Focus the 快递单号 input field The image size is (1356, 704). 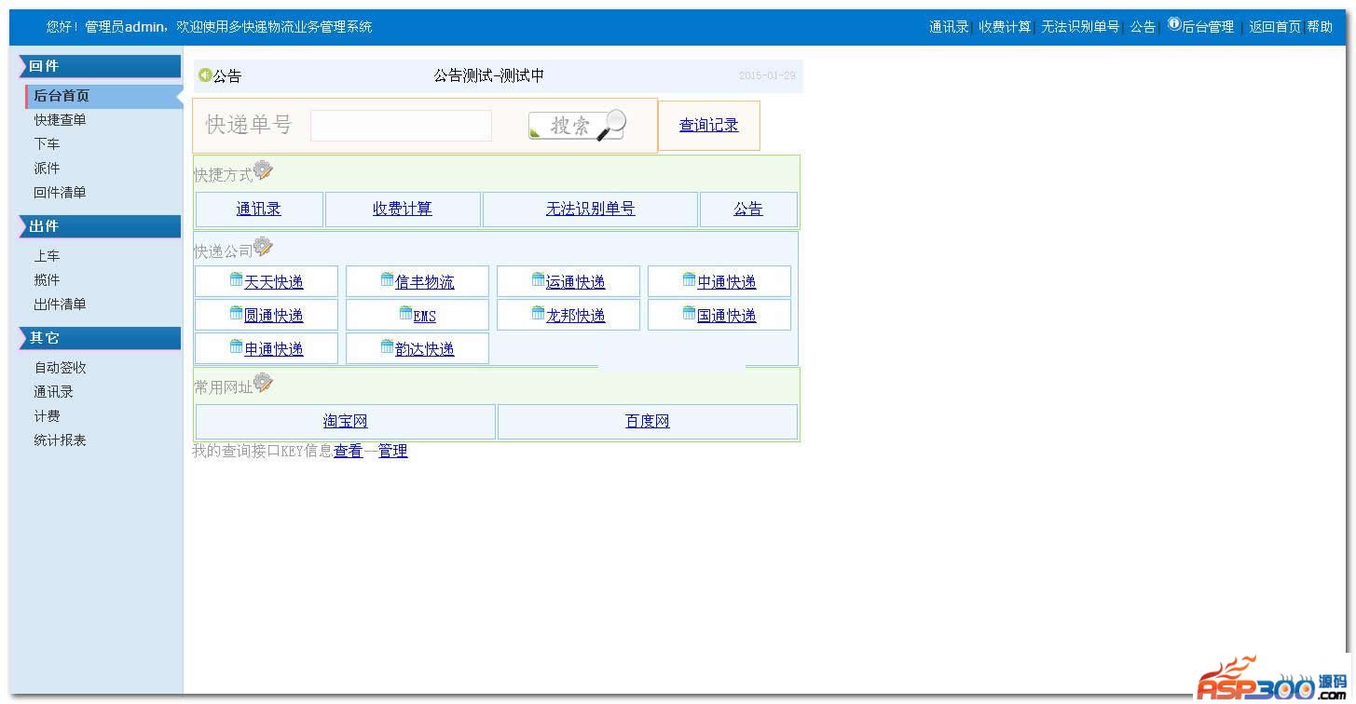tap(401, 126)
